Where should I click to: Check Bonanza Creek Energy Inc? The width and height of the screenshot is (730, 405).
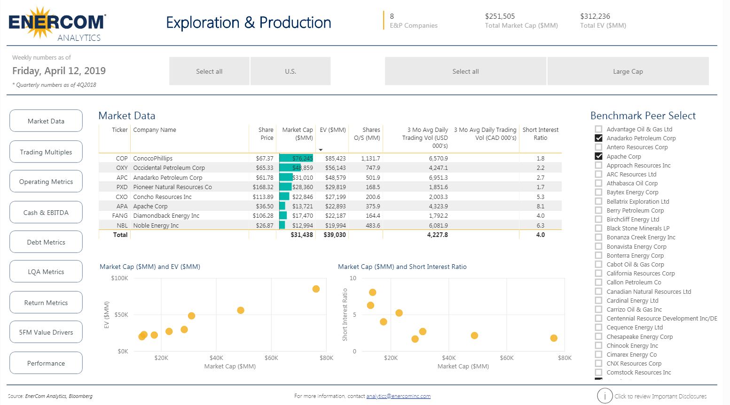pos(598,237)
